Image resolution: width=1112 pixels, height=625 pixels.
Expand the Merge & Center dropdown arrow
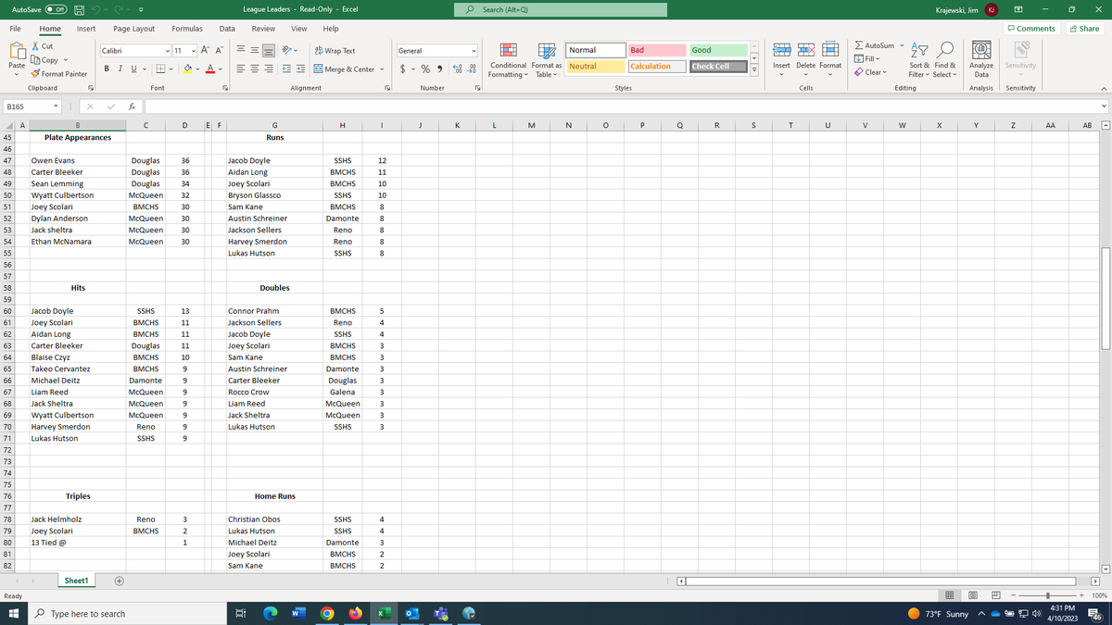(382, 69)
